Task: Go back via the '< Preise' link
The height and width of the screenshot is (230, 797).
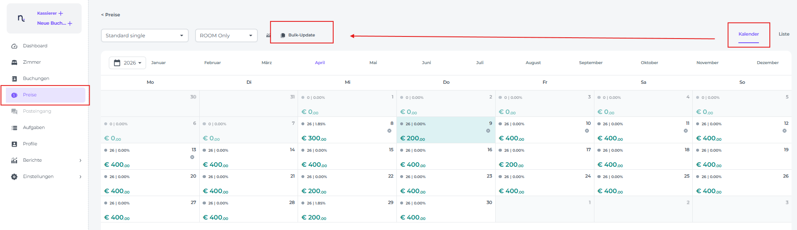Action: click(111, 15)
